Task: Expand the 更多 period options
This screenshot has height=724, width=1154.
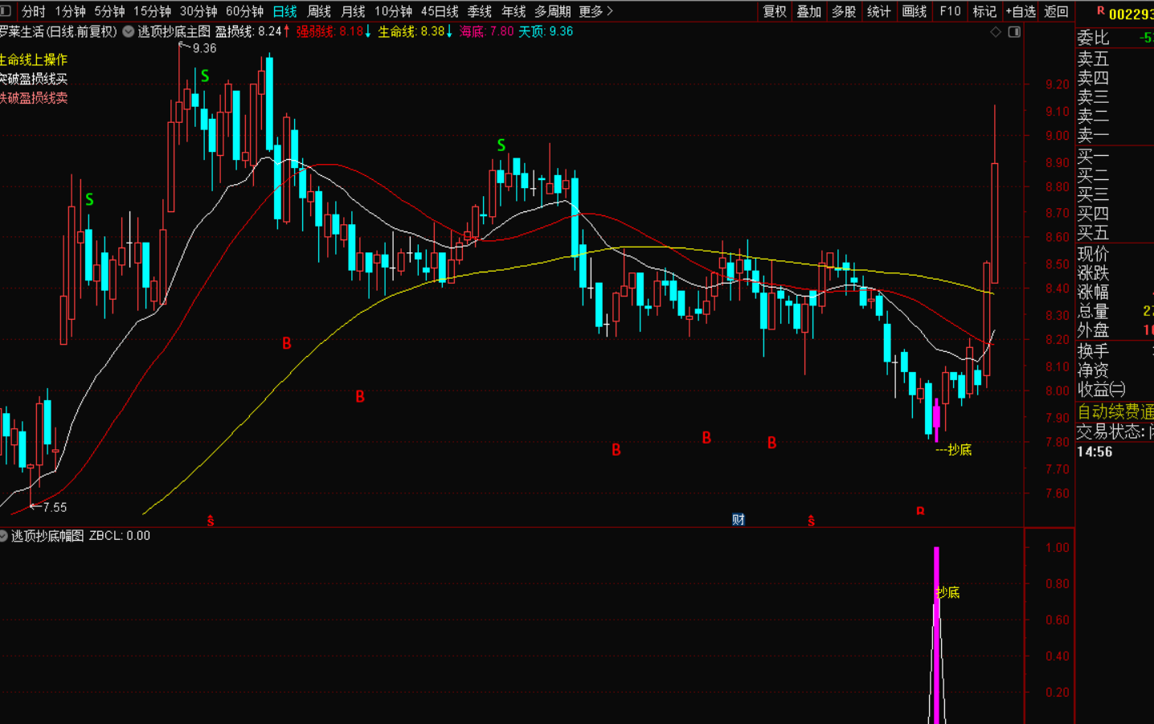Action: coord(595,11)
